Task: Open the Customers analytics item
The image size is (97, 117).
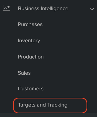Action: point(31,89)
